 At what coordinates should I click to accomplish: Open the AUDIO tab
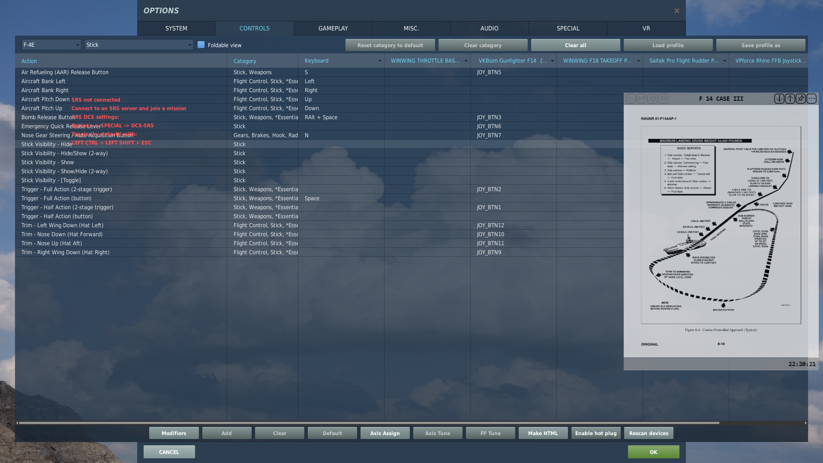click(490, 28)
